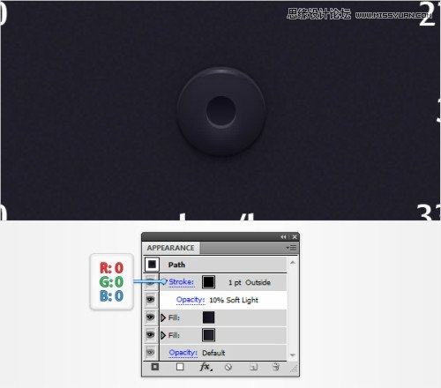Toggle visibility eye of the Stroke row
The image size is (441, 388).
pos(150,282)
